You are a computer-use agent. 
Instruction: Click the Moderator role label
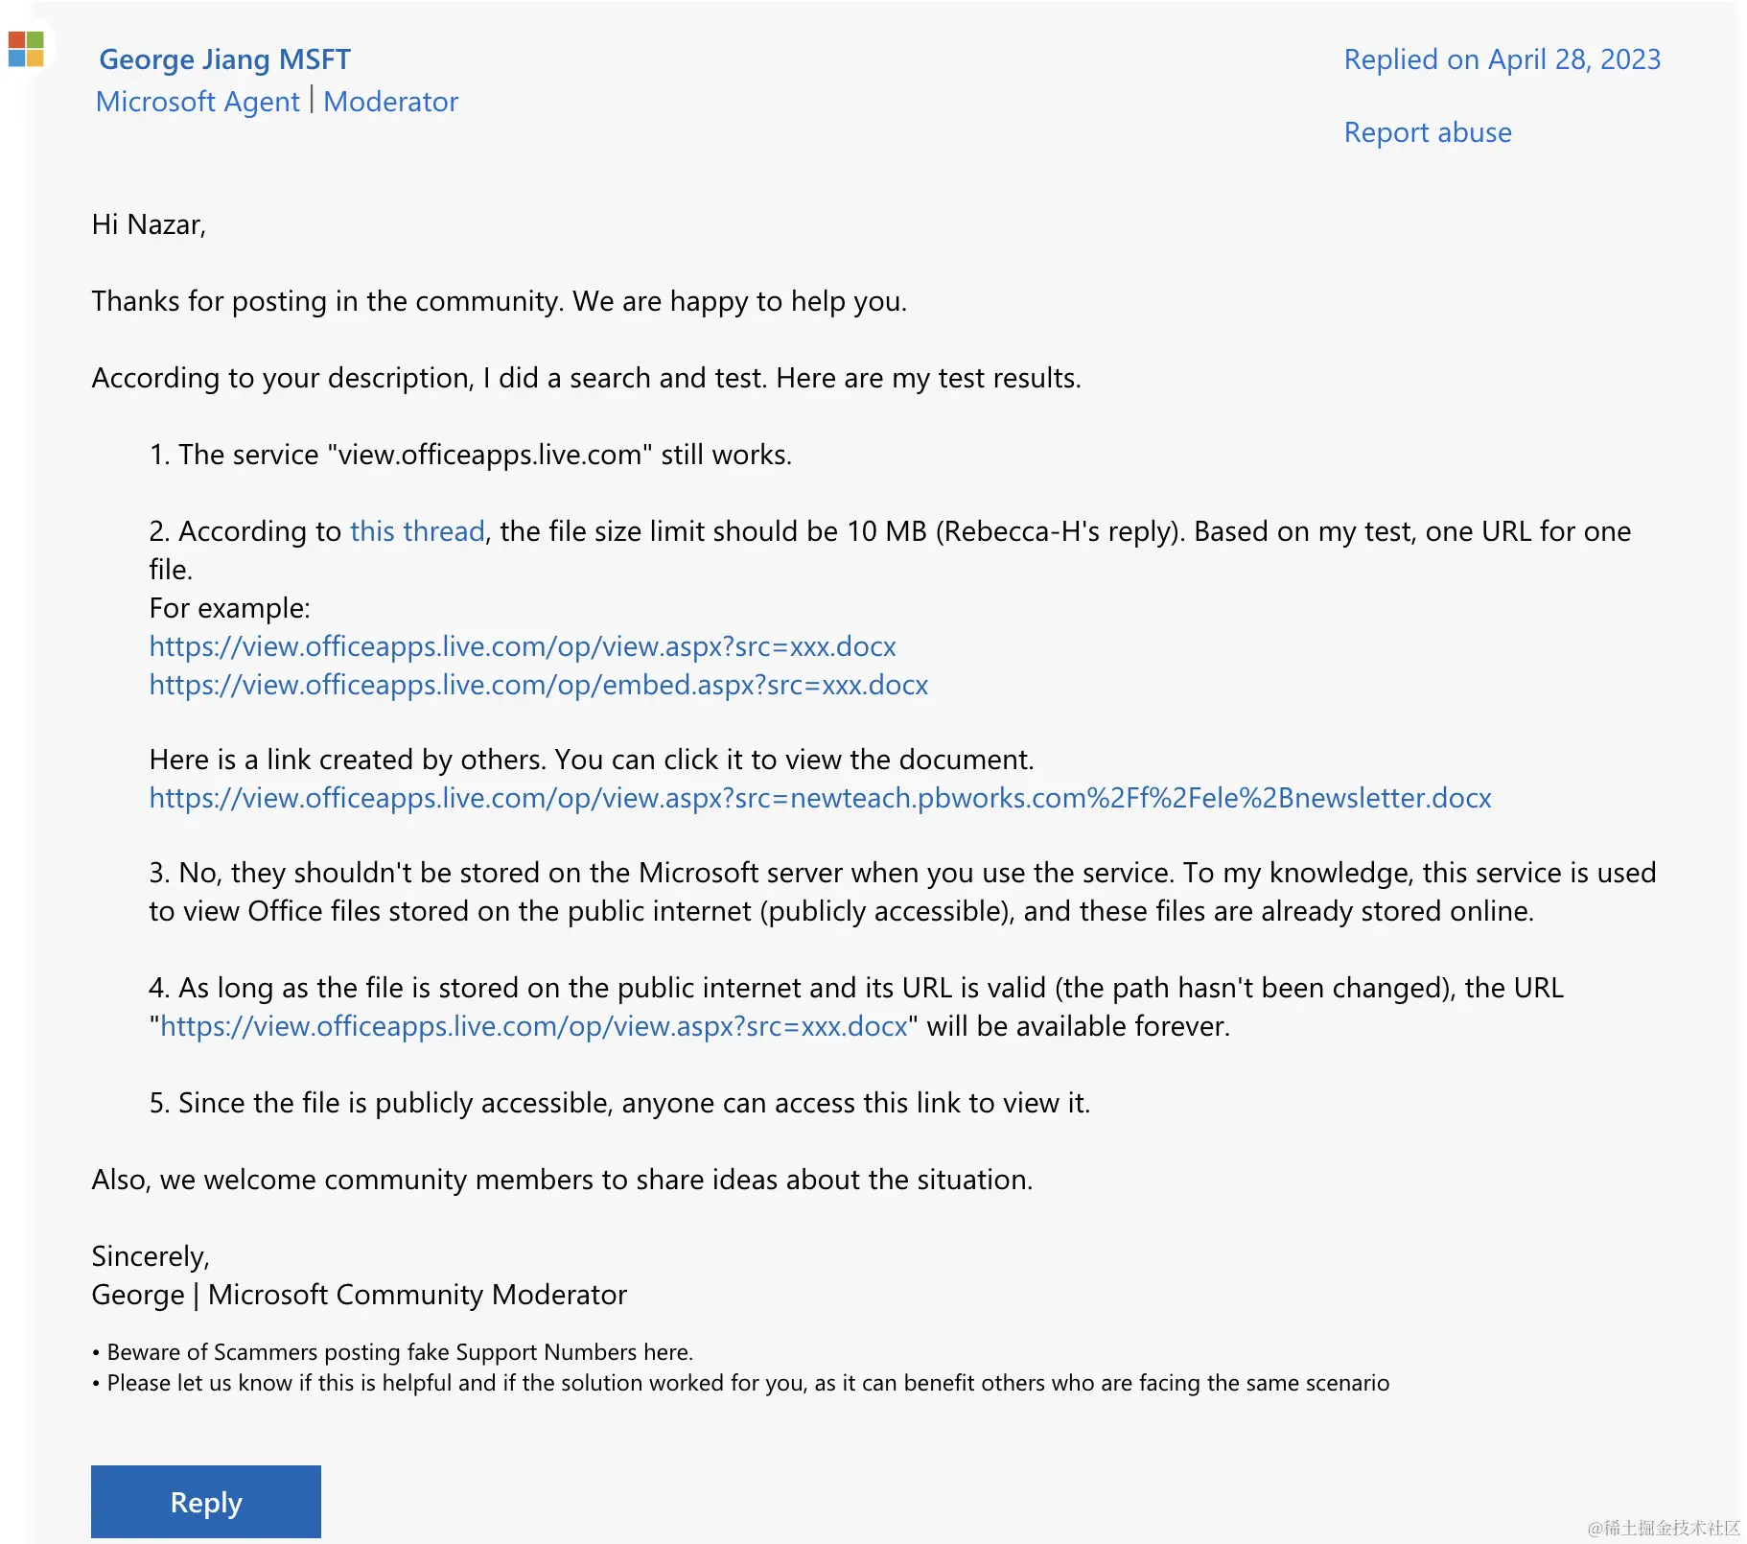point(390,102)
